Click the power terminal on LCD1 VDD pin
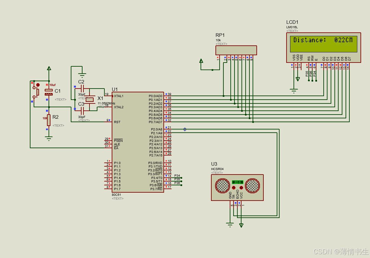The width and height of the screenshot is (370, 258). [298, 79]
